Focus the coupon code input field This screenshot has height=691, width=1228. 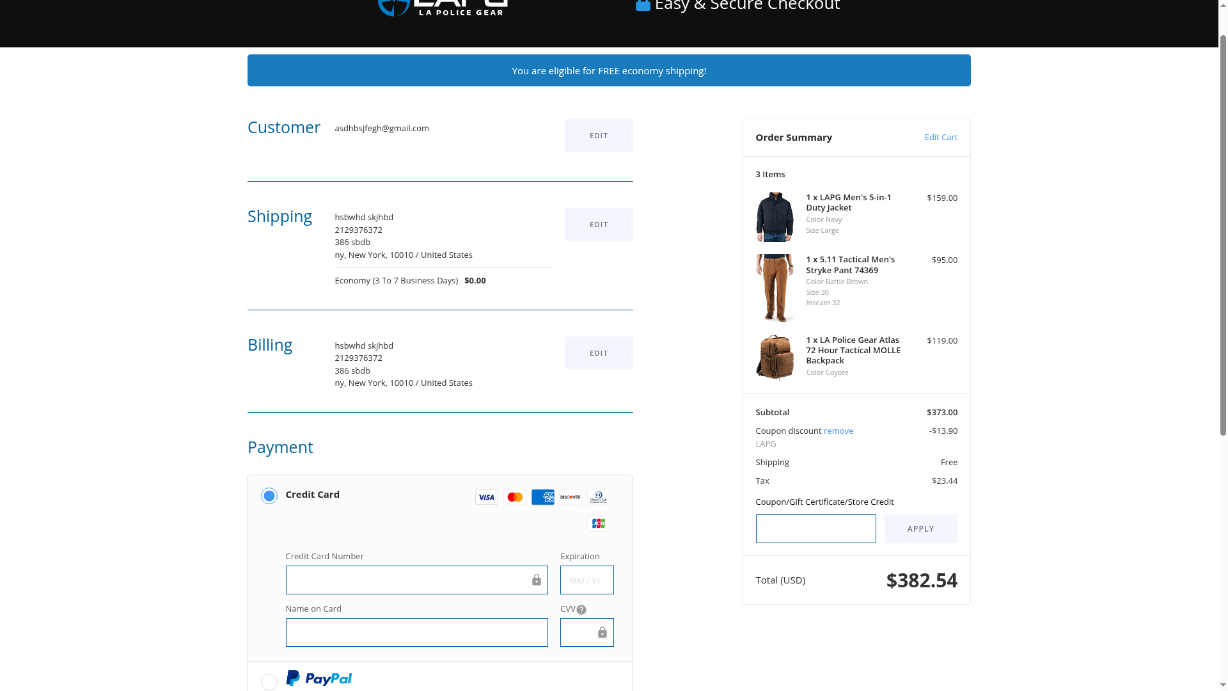pos(815,529)
